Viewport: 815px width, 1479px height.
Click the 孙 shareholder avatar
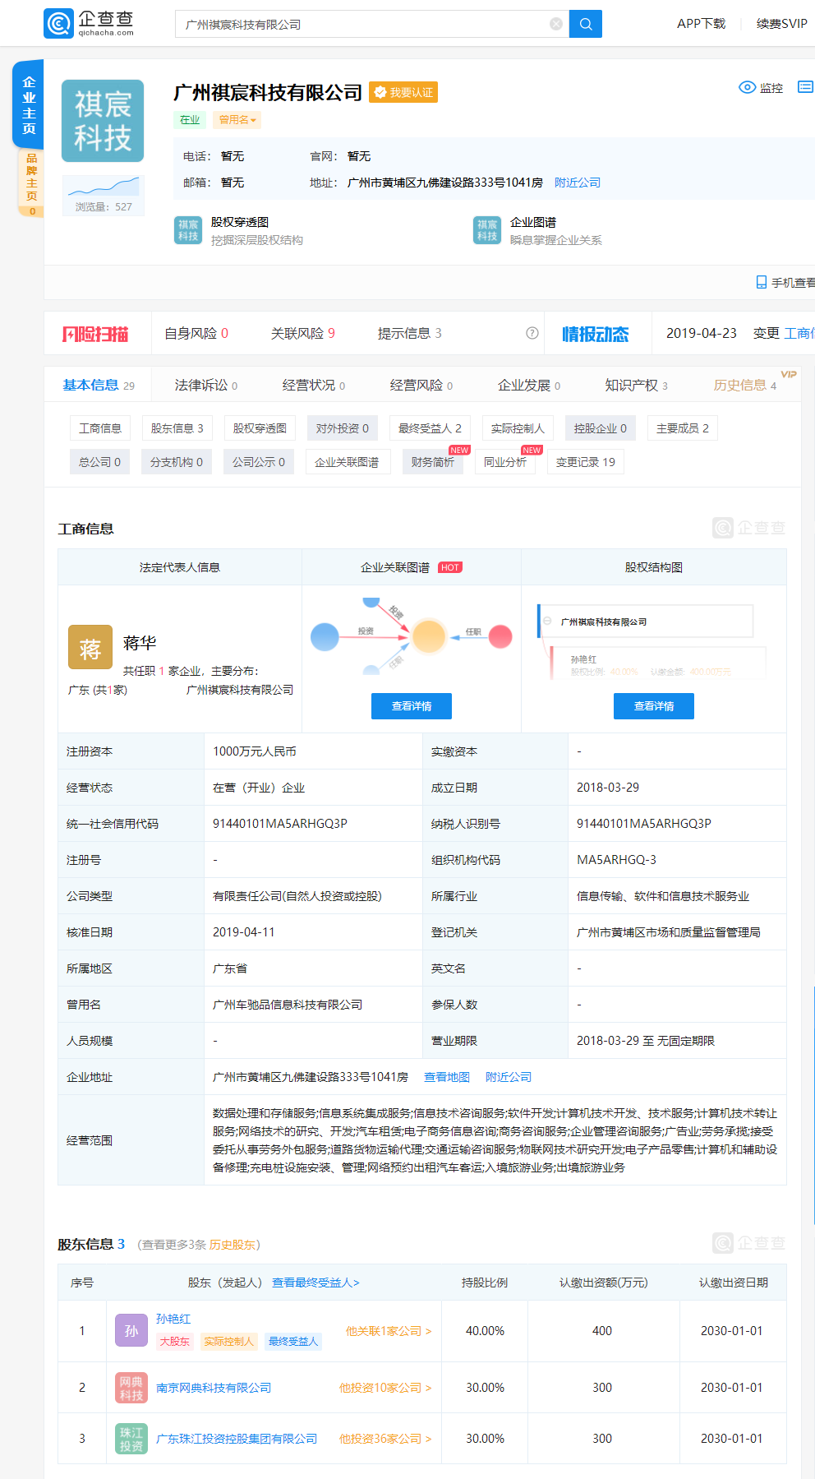point(131,1330)
